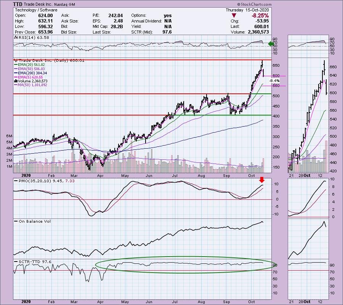Click the date Thursday 15-Oct-2020
This screenshot has width=343, height=305.
coord(247,10)
